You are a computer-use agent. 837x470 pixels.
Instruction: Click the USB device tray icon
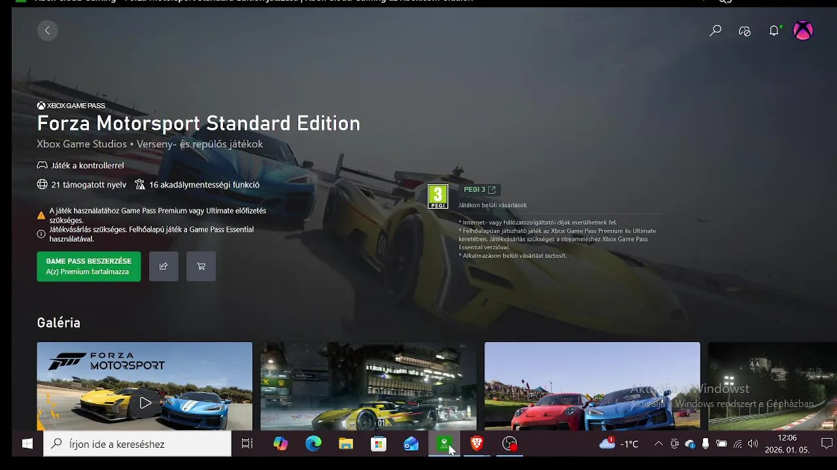tap(706, 444)
